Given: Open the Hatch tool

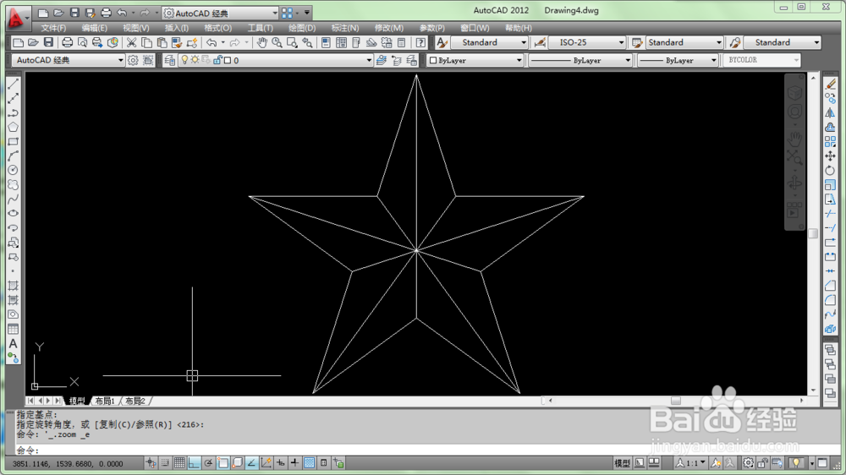Looking at the screenshot, I should coord(14,286).
